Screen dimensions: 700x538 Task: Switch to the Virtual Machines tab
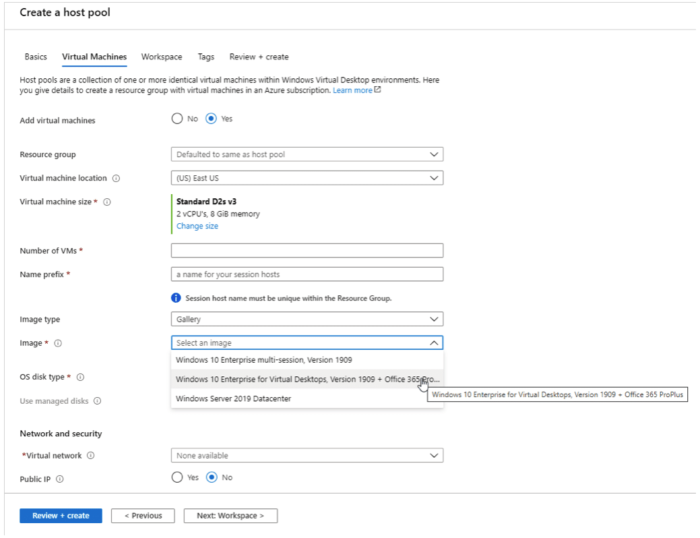click(x=94, y=57)
